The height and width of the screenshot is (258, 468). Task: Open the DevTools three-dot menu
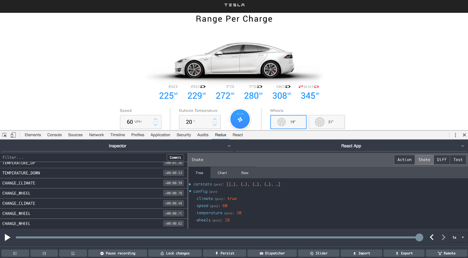(455, 135)
